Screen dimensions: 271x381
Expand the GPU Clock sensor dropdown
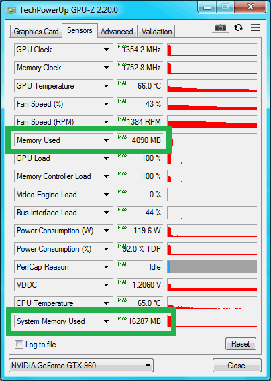click(x=106, y=50)
